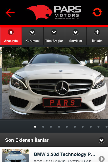This screenshot has height=162, width=108.
Task: Tap the home icon above Anasayfa
Action: (11, 32)
